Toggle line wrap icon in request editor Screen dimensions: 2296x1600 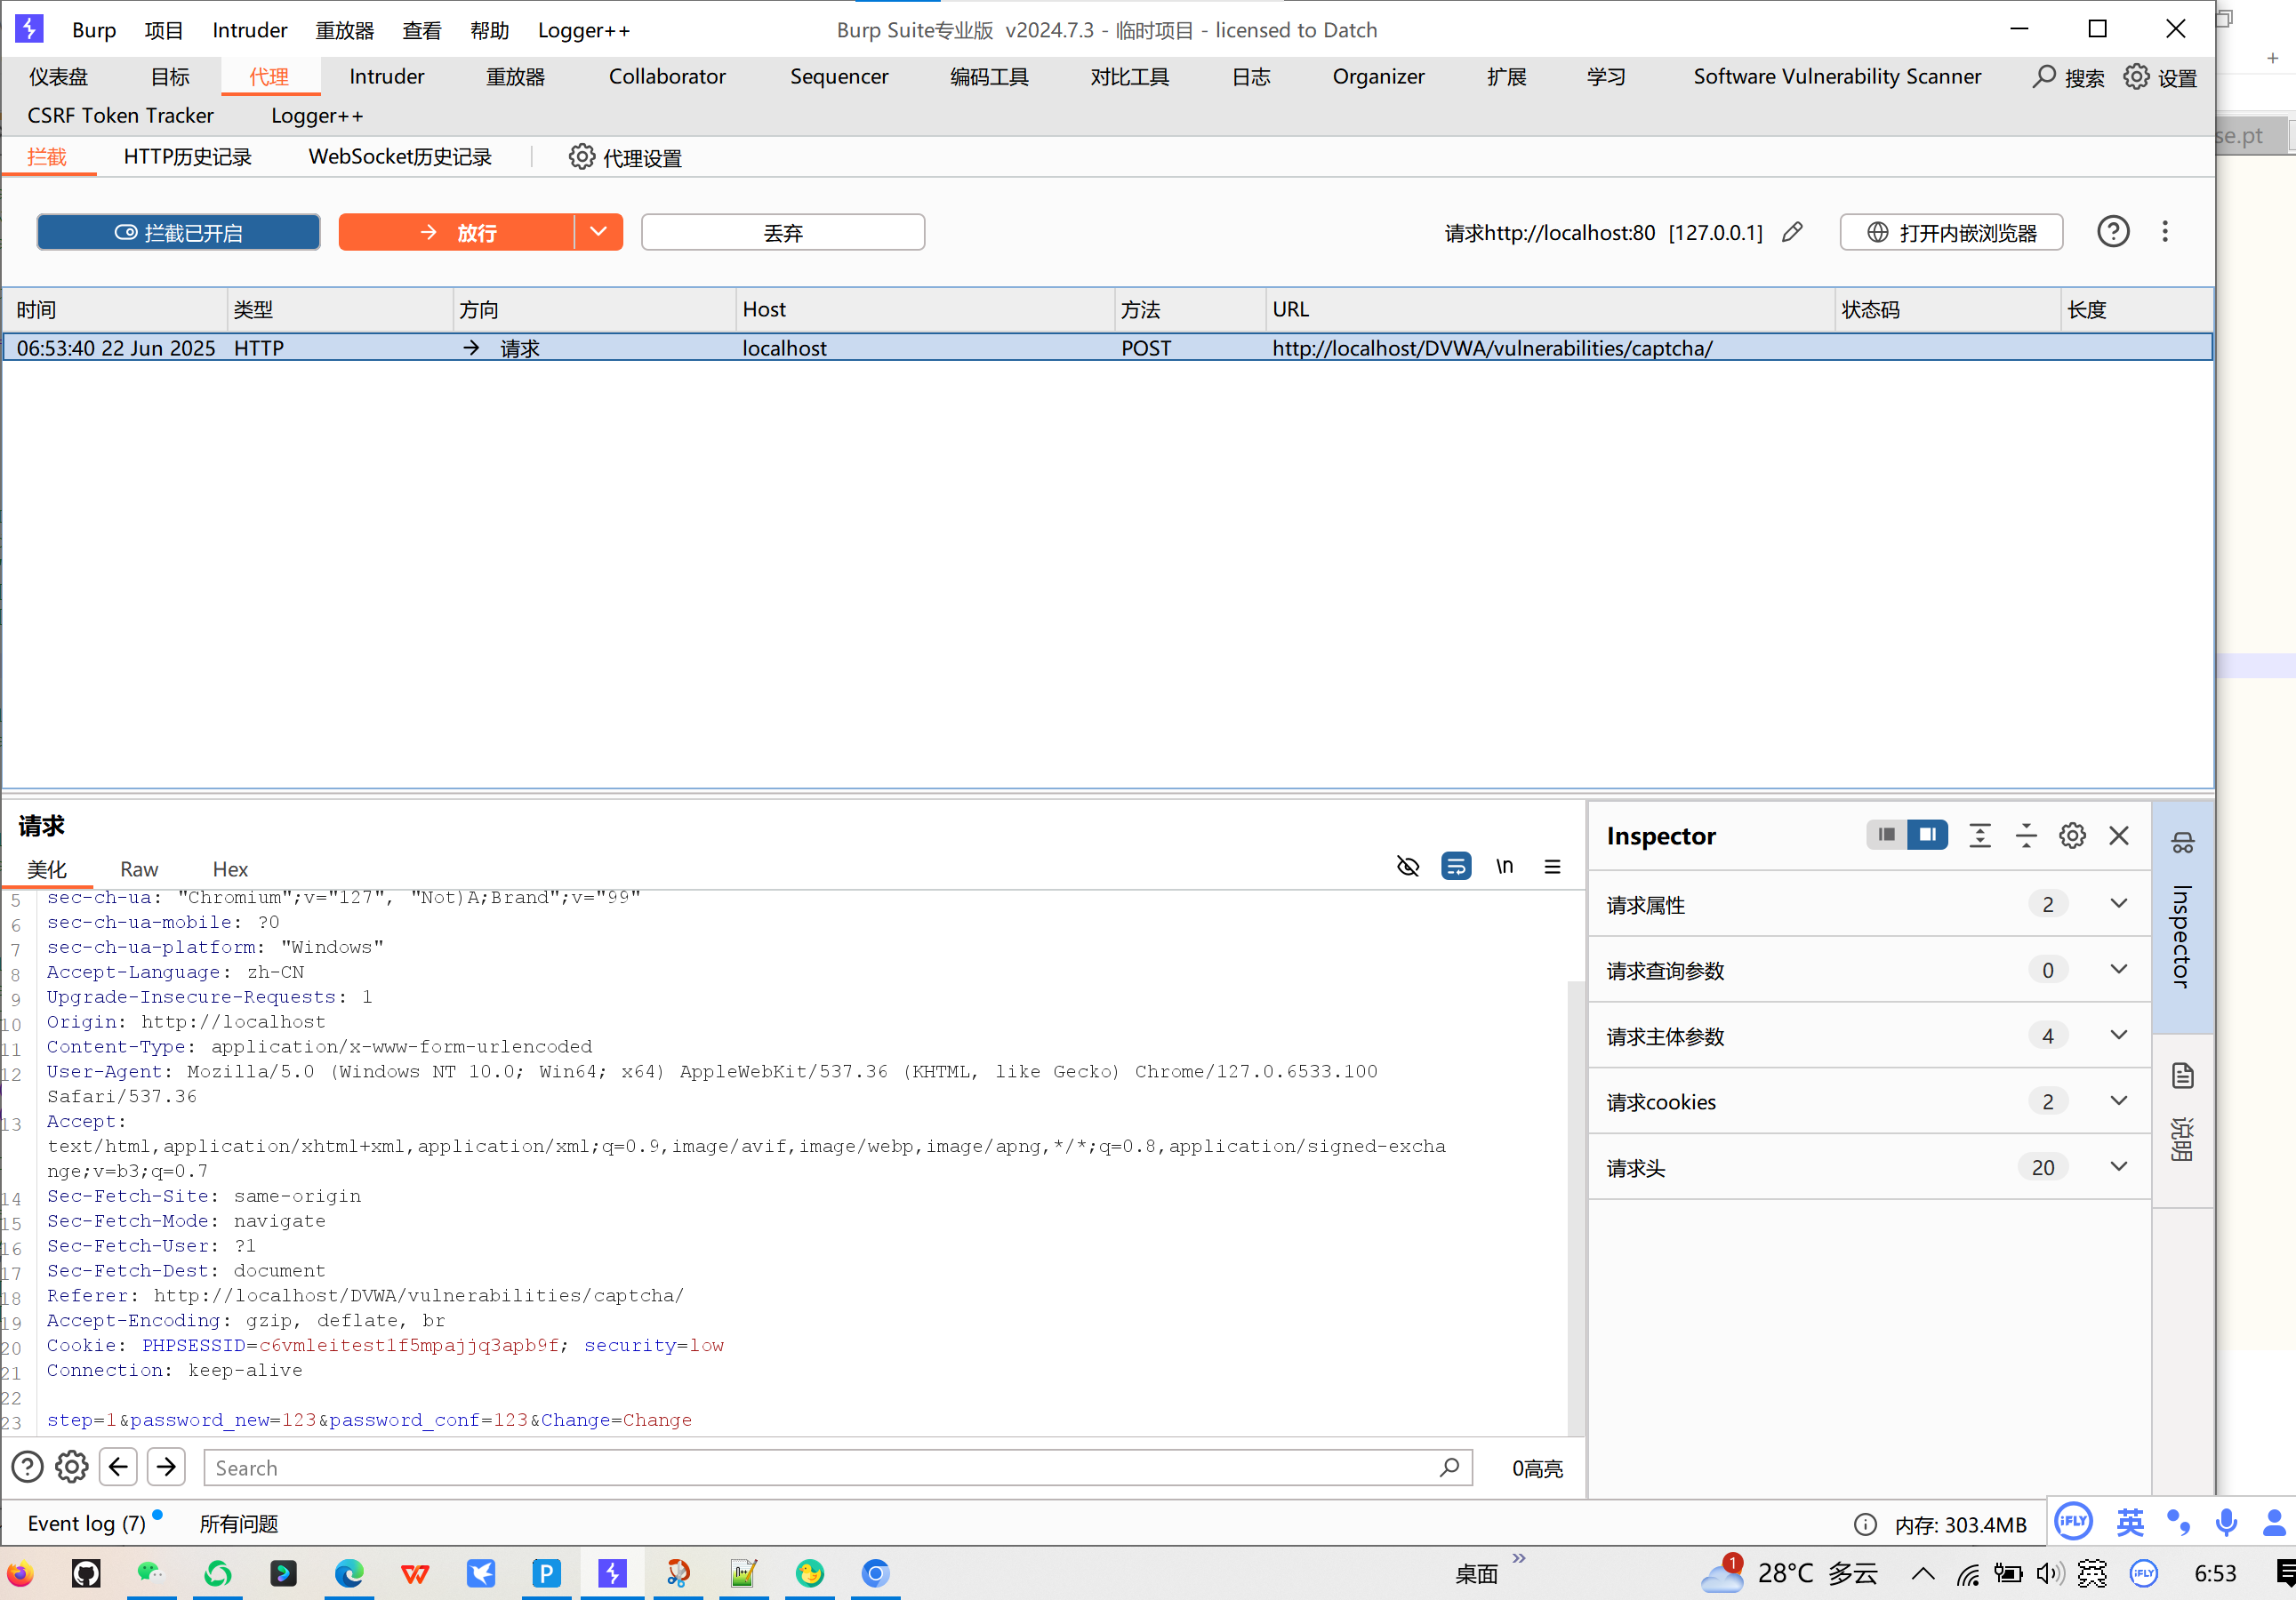1456,867
